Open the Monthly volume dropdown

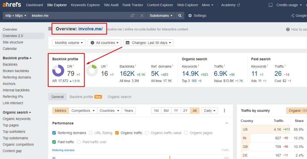[x=69, y=43]
